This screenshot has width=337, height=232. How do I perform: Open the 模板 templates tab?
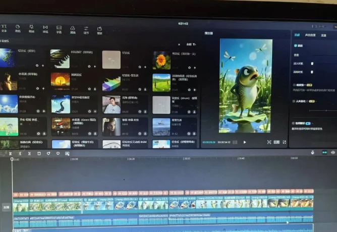tap(99, 31)
